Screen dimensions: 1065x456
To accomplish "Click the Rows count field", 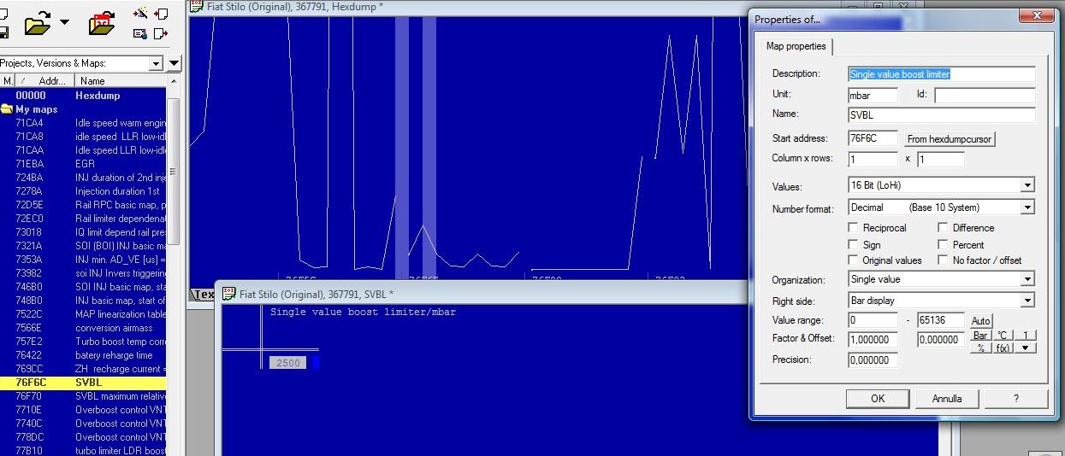I will [941, 159].
